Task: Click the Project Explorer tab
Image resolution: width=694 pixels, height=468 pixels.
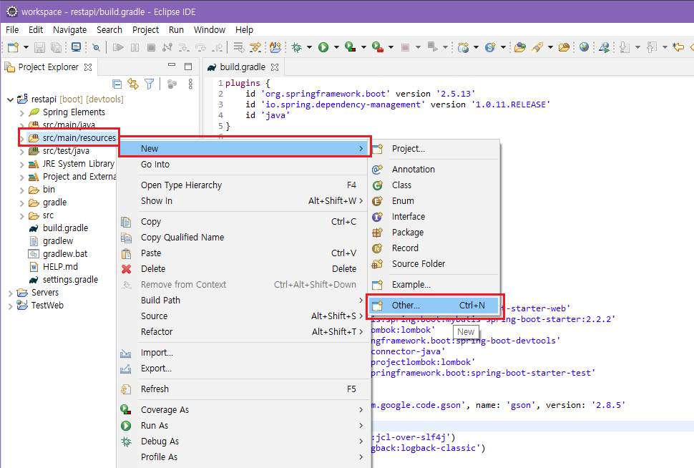Action: pyautogui.click(x=48, y=67)
